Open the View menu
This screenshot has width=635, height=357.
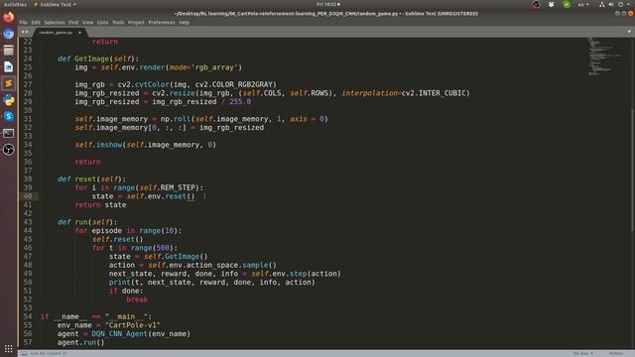coord(87,23)
